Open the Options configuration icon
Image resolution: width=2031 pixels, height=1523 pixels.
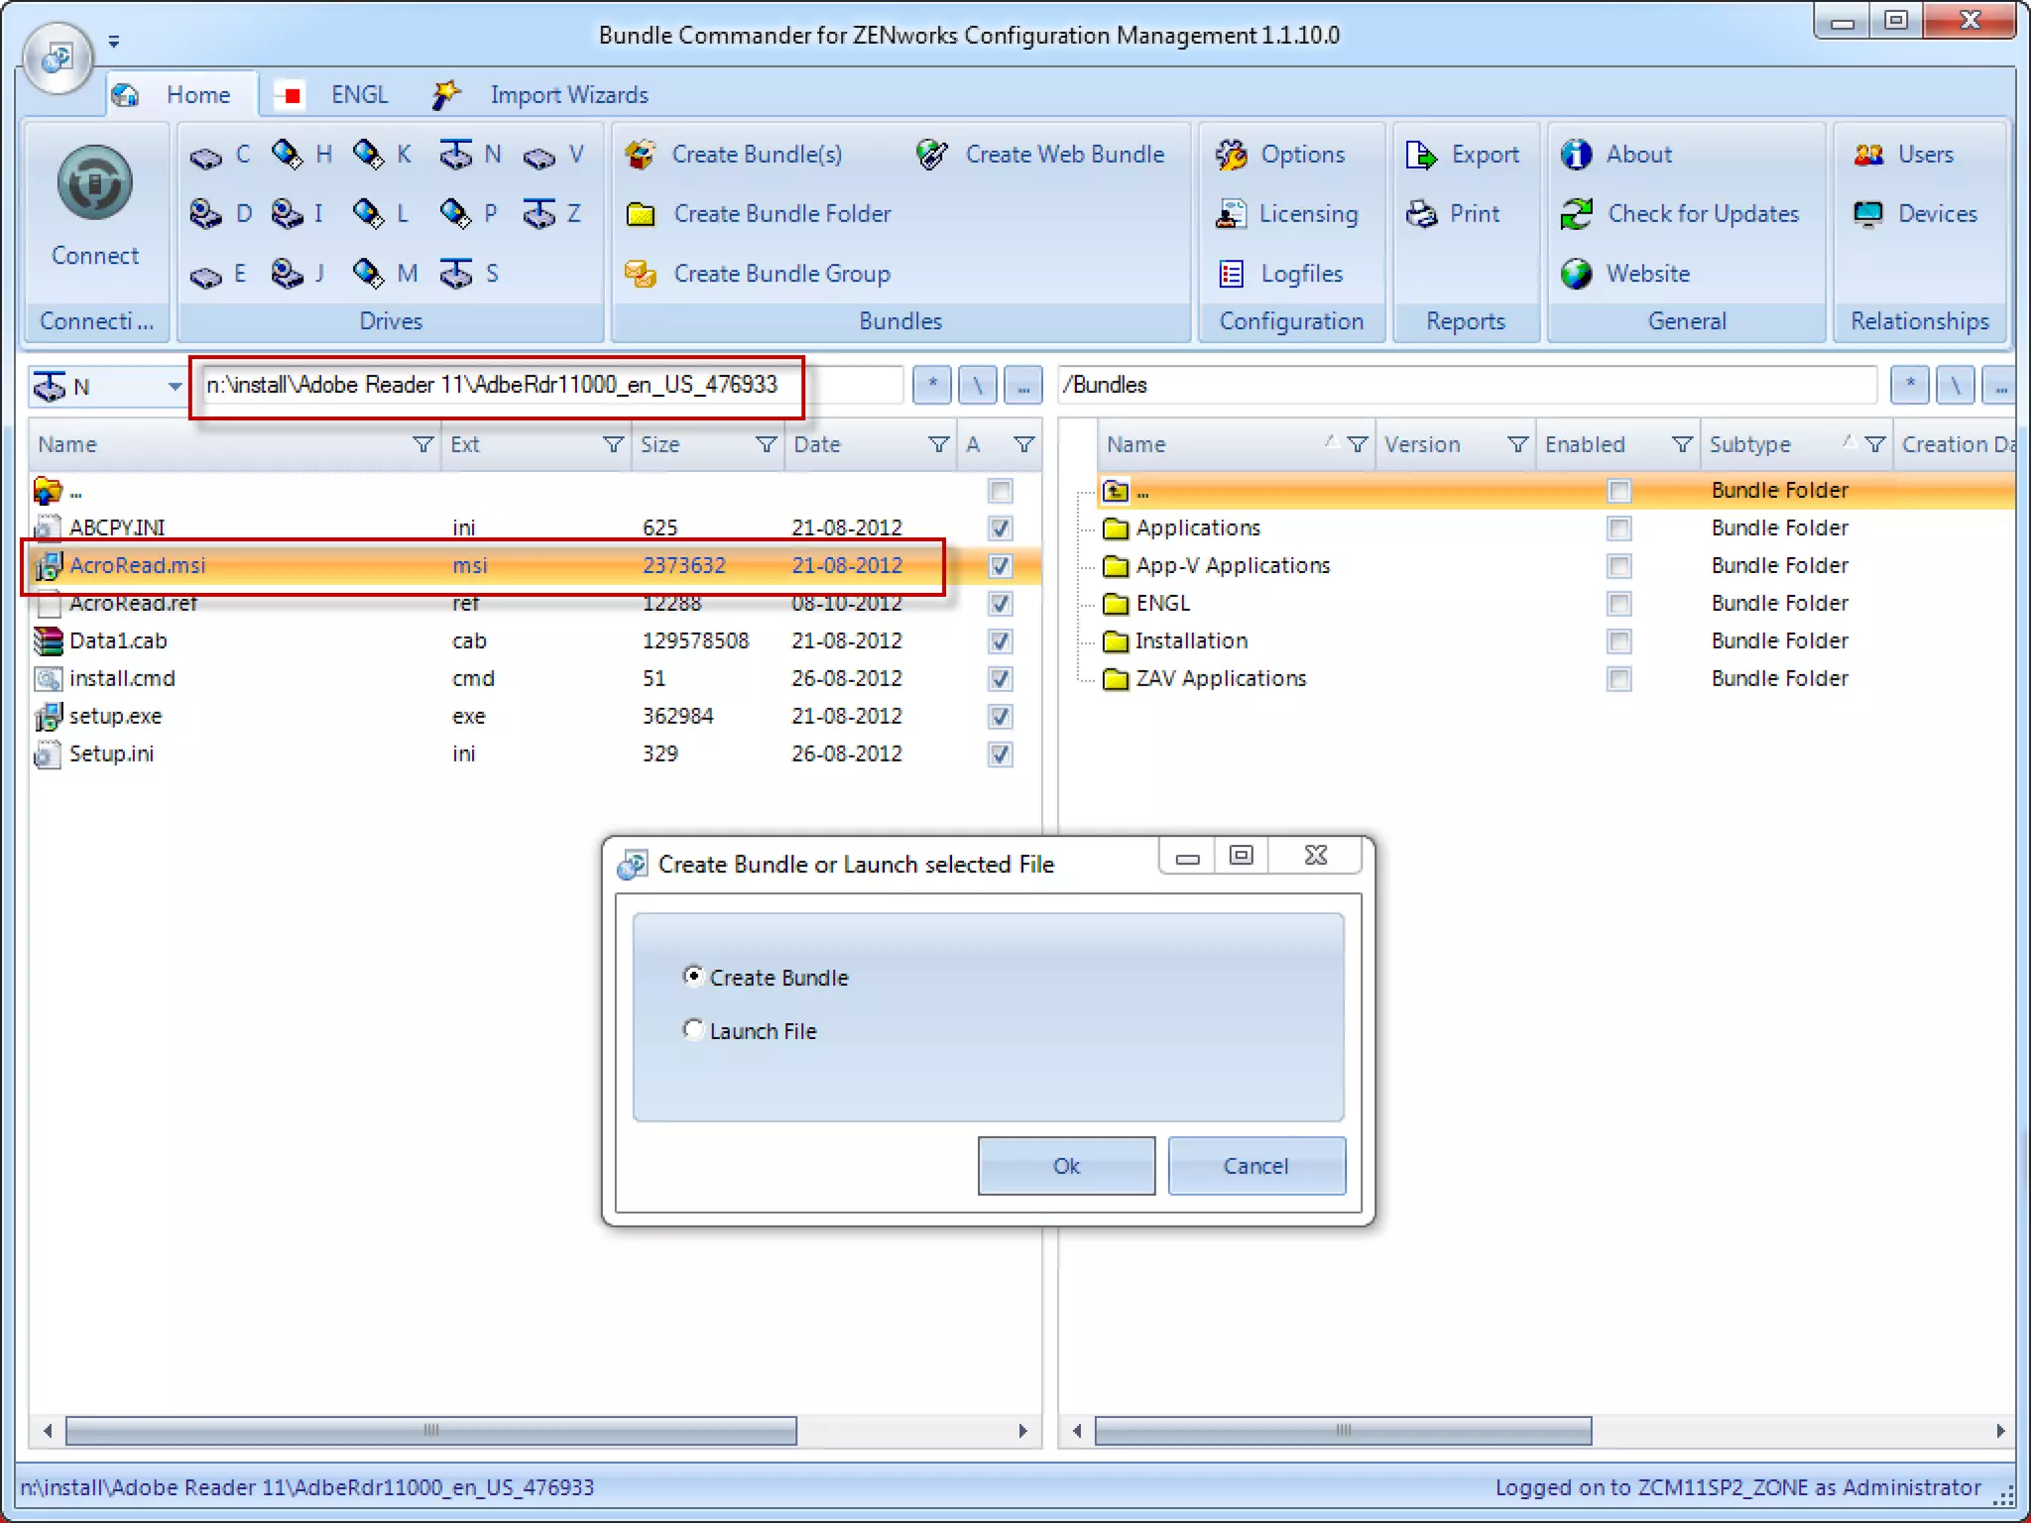pos(1232,155)
